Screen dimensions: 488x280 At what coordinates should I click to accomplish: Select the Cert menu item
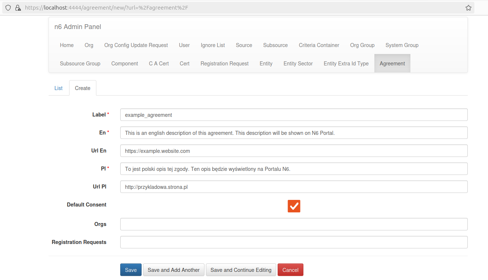pos(185,64)
